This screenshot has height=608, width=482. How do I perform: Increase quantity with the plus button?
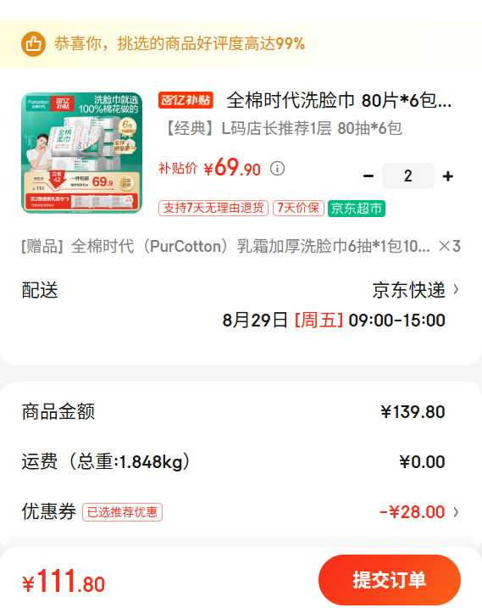tap(448, 176)
